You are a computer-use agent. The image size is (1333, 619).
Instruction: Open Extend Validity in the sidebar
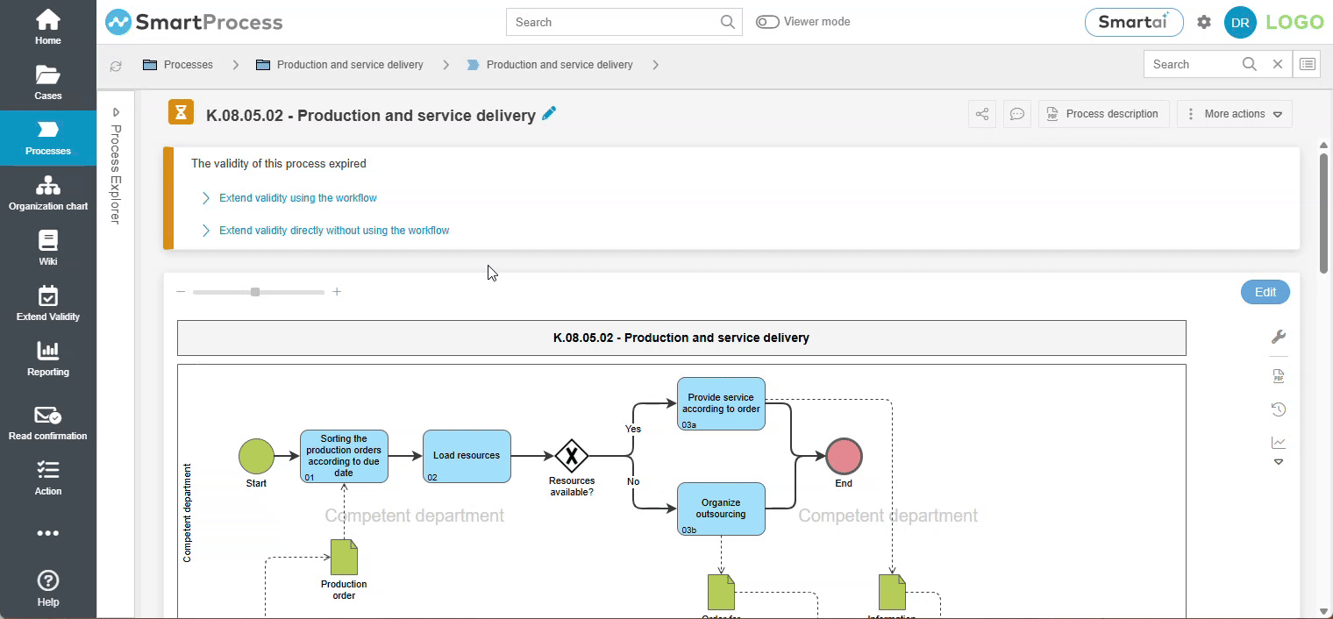pos(47,303)
